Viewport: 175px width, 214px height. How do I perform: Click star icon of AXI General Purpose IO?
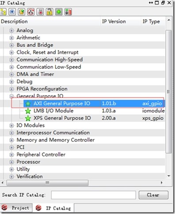(x=28, y=103)
